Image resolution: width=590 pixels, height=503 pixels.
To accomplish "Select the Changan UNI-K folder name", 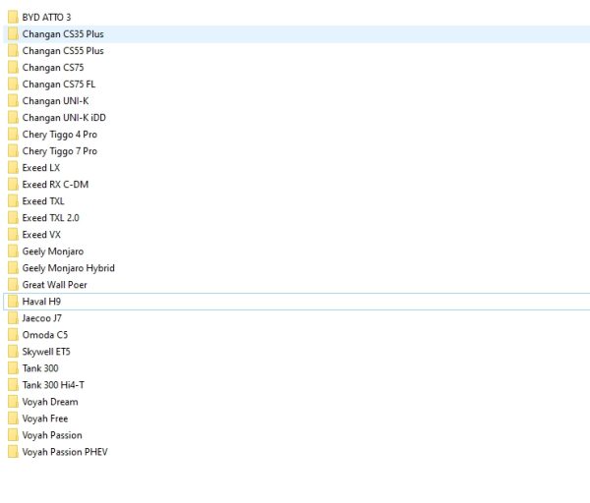I will click(55, 101).
